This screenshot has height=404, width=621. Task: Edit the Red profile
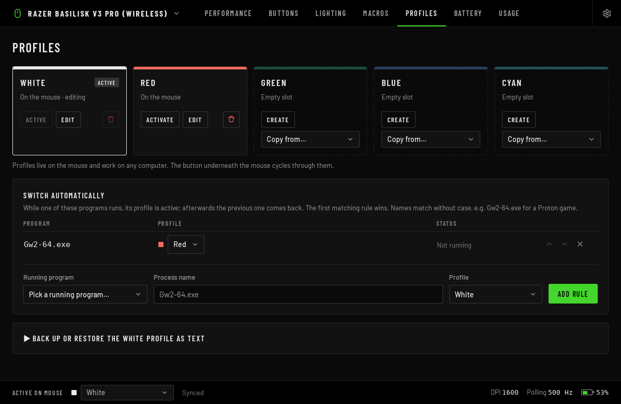coord(195,120)
